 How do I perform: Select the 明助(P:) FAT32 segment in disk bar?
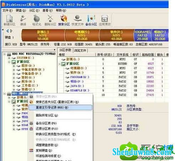click(160, 35)
